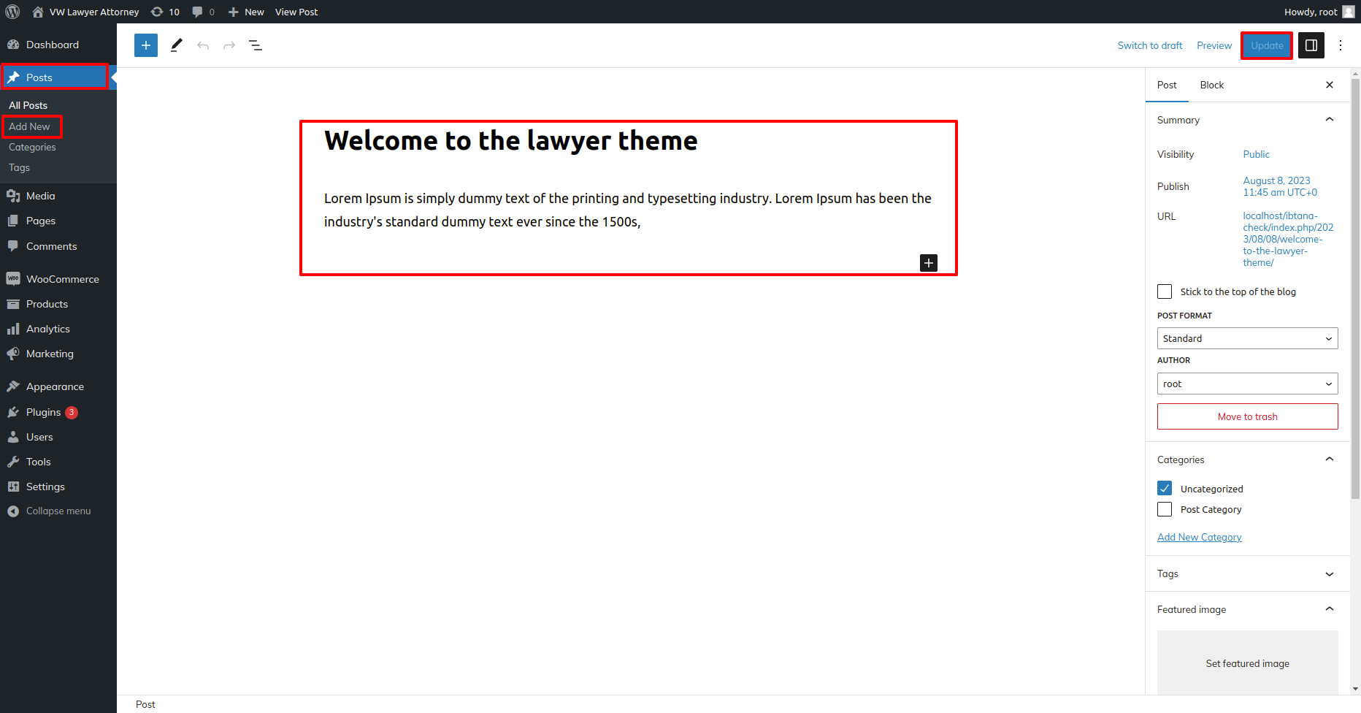Viewport: 1361px width, 713px height.
Task: Open the Products menu
Action: coord(58,304)
